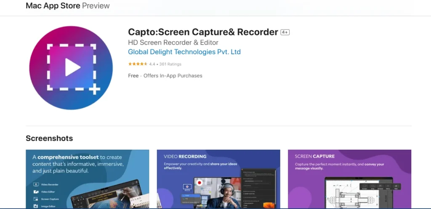Click the 361 Ratings text
Screen dimensions: 431x209
170,64
